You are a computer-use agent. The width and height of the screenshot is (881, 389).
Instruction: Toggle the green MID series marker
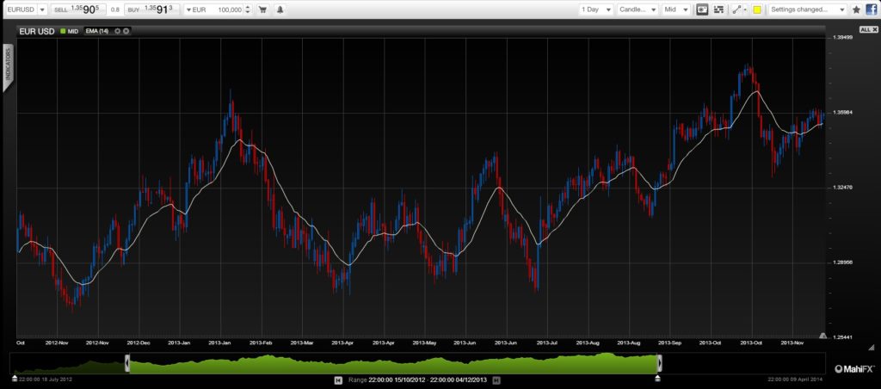pyautogui.click(x=62, y=31)
